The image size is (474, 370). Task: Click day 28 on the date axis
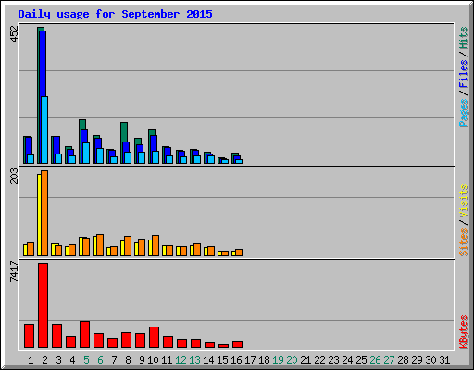tap(403, 360)
